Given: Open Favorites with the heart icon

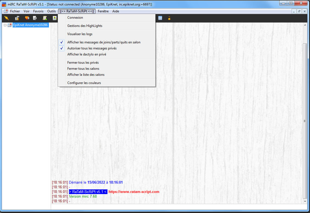Looking at the screenshot, I should [27, 18].
